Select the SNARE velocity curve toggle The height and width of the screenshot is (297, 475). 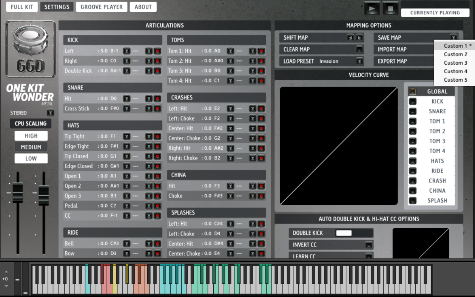[413, 111]
